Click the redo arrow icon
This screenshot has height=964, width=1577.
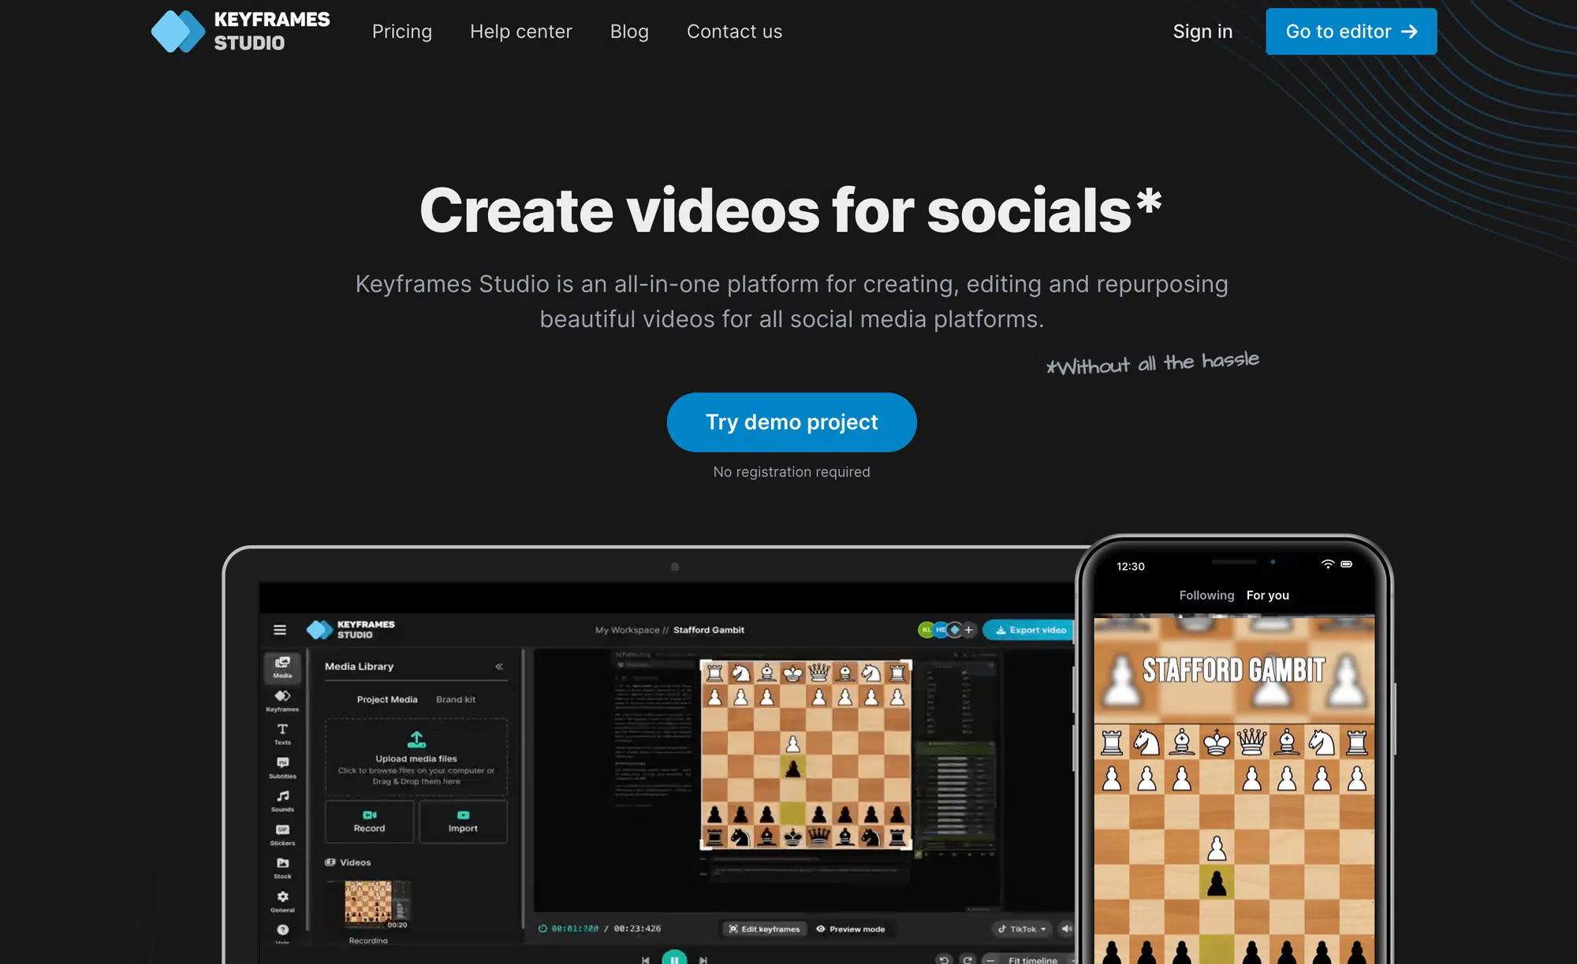point(967,959)
